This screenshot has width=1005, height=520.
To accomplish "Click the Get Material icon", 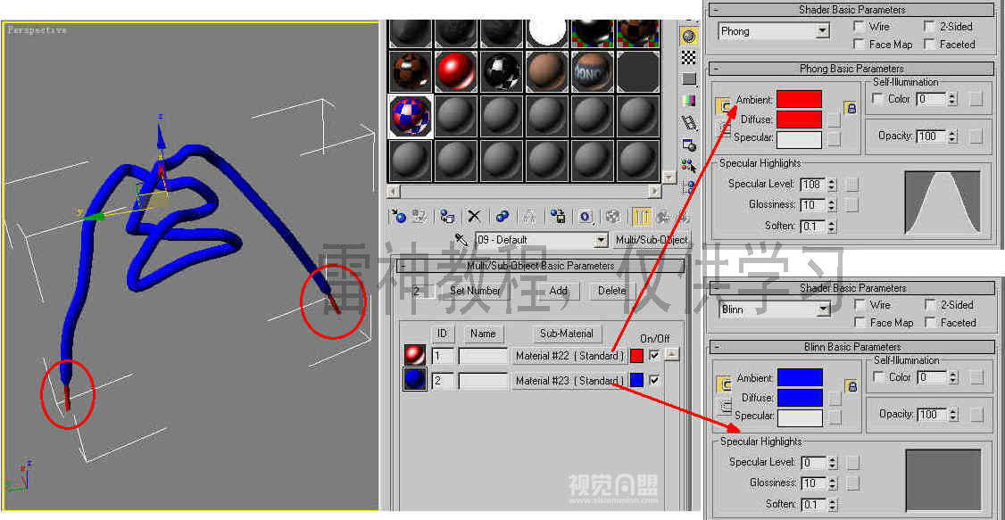I will click(x=400, y=216).
